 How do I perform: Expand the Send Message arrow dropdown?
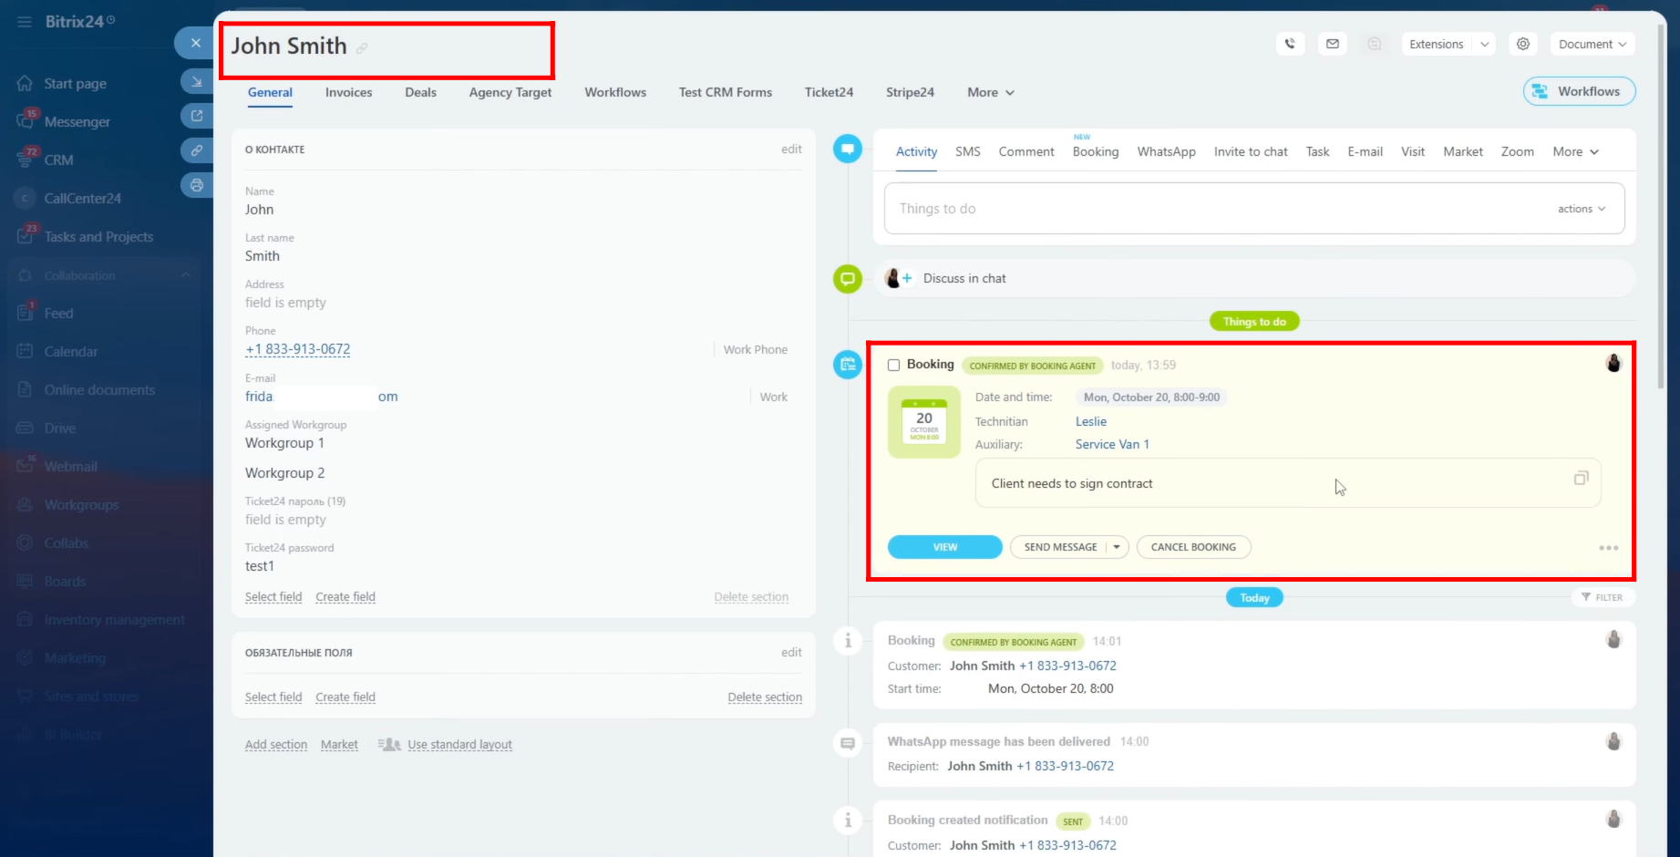(1117, 547)
